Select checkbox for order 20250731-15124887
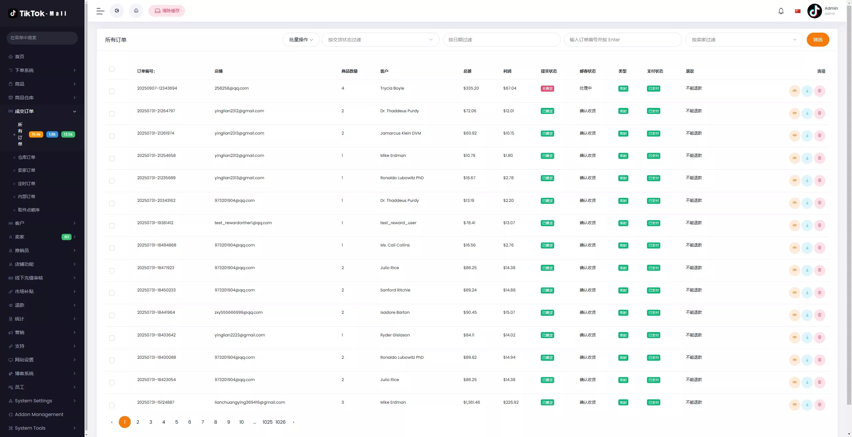Image resolution: width=852 pixels, height=437 pixels. click(112, 405)
